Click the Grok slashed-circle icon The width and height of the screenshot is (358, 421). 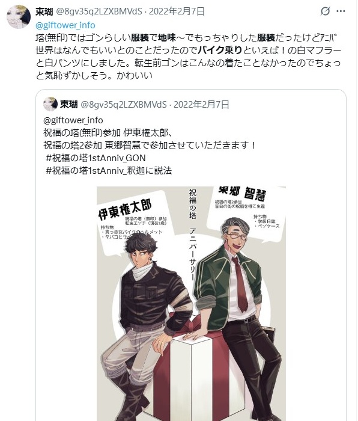click(x=325, y=11)
